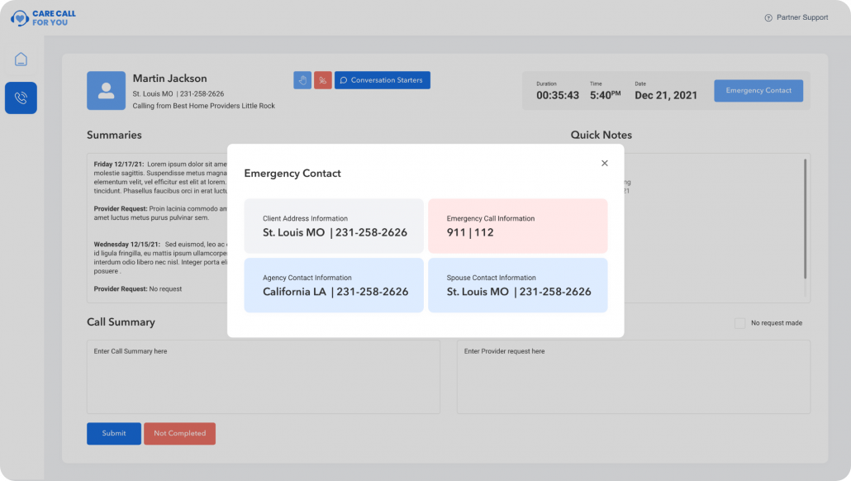The width and height of the screenshot is (851, 481).
Task: Click the red end call icon
Action: pyautogui.click(x=322, y=80)
